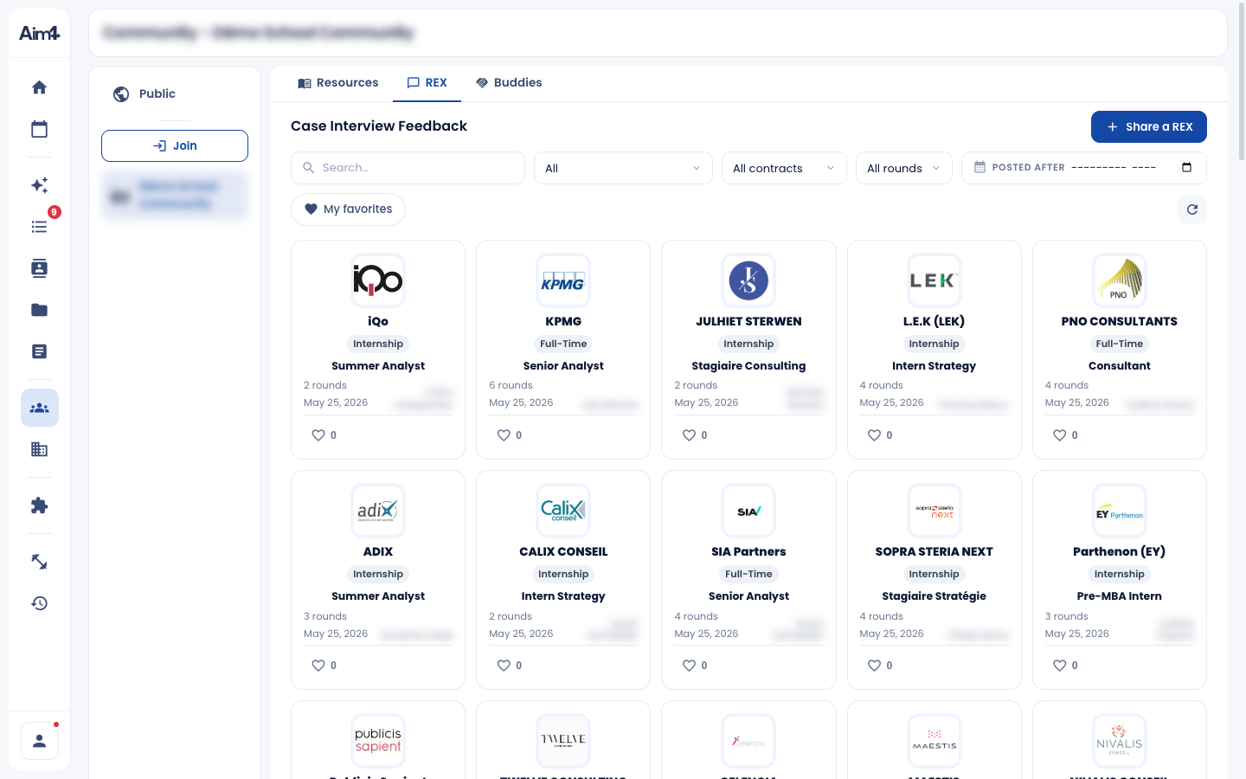The image size is (1246, 779).
Task: Like the PNO CONSULTANTS card
Action: [1059, 435]
